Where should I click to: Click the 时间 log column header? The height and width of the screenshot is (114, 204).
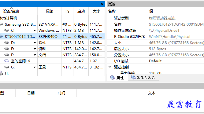[x=61, y=93]
